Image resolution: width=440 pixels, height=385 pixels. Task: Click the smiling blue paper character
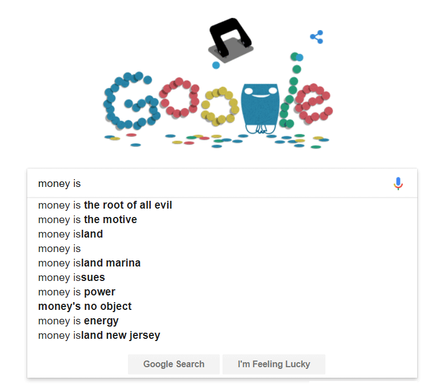pos(260,108)
